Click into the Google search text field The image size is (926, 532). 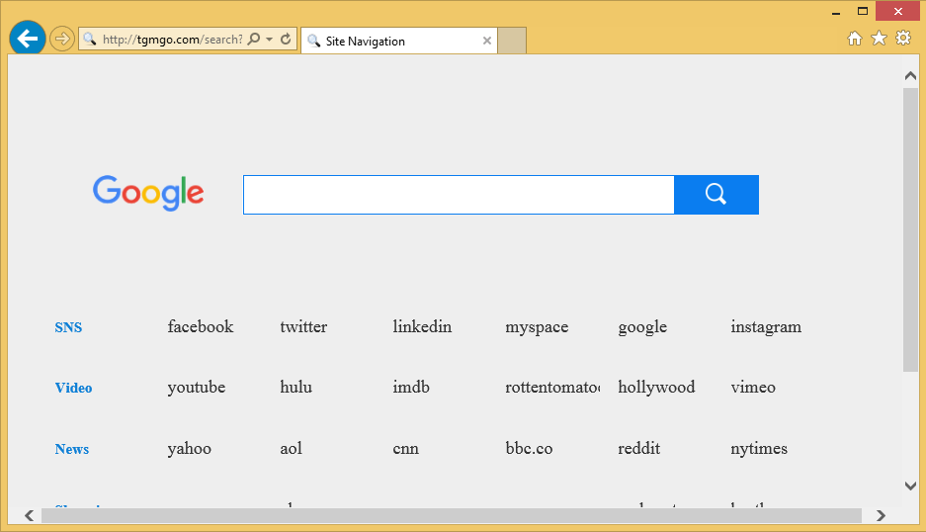459,195
